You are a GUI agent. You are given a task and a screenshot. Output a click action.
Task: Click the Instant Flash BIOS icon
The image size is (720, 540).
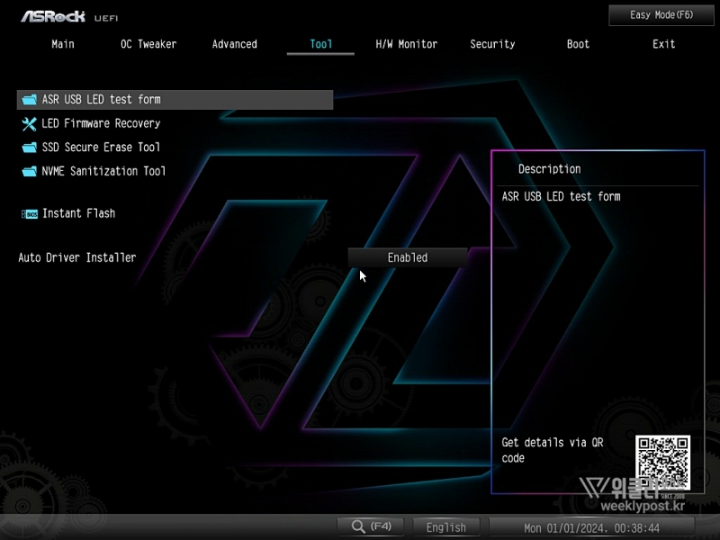[29, 214]
